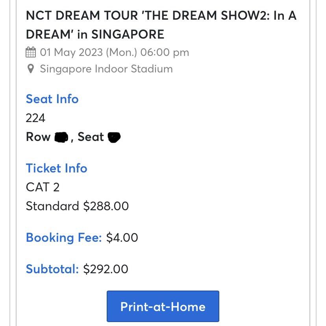326x326 pixels.
Task: Click the venue name Singapore Indoor Stadium
Action: click(x=105, y=69)
